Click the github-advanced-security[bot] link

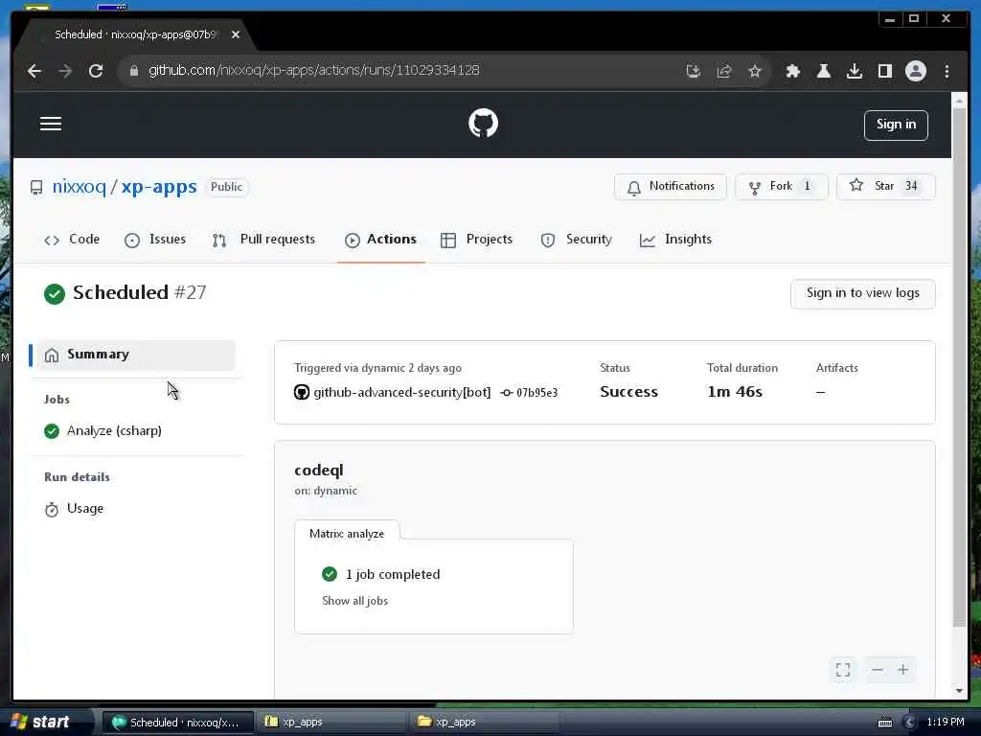pyautogui.click(x=401, y=392)
